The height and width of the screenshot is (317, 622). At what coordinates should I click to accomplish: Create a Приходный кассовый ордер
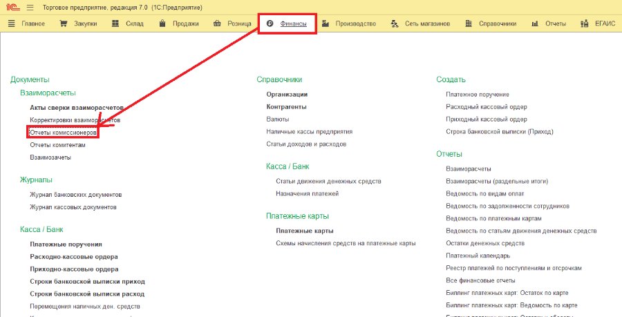(x=487, y=119)
